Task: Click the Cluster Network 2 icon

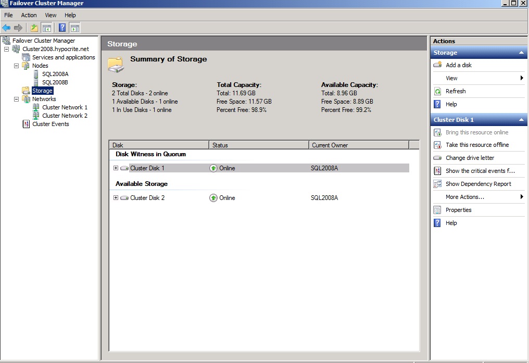Action: 36,116
